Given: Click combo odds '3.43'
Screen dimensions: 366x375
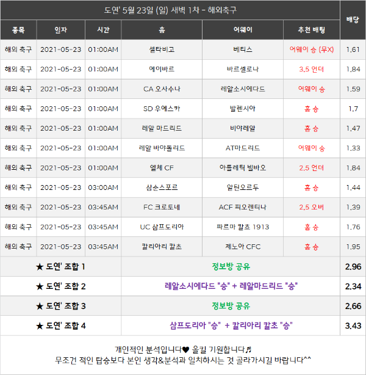Looking at the screenshot, I should (x=353, y=326).
